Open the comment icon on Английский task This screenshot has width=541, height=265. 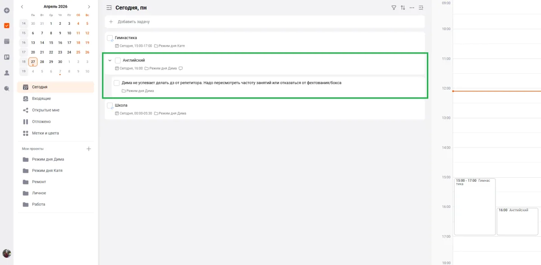pos(181,68)
